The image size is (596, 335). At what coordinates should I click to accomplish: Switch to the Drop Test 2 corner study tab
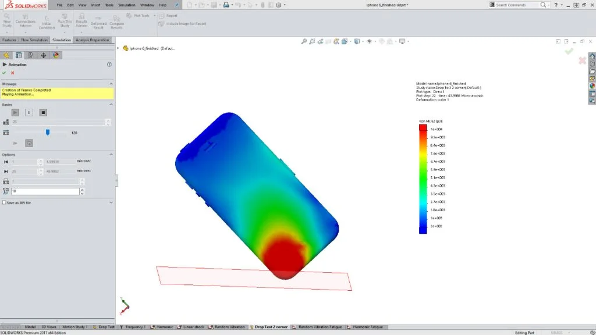269,327
